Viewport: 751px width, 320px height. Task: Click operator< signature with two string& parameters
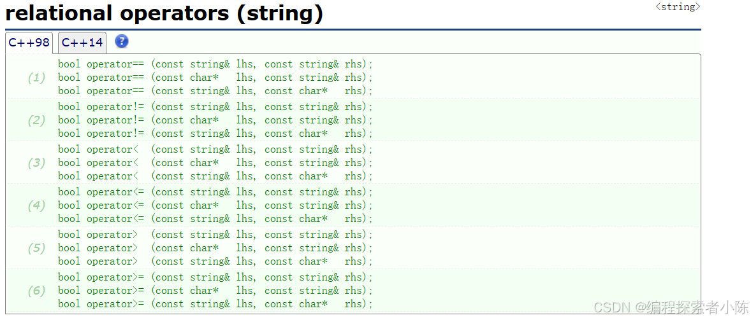tap(215, 150)
